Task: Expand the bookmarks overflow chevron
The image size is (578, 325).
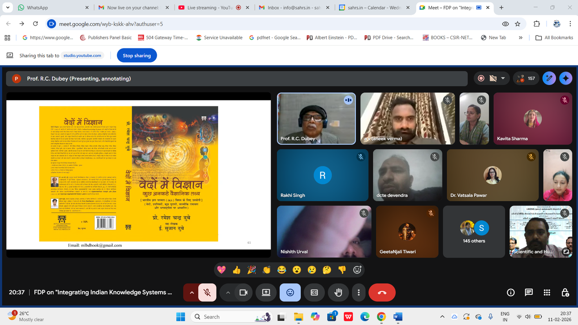Action: click(x=521, y=38)
